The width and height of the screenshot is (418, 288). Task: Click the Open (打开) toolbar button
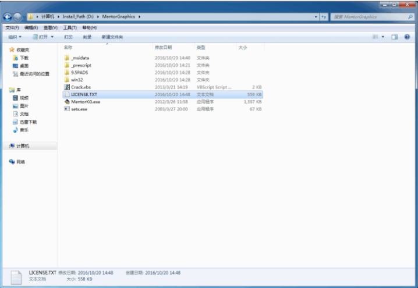40,37
